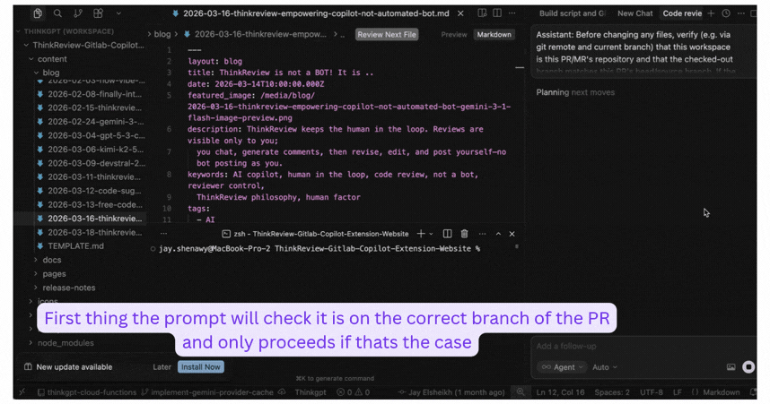The width and height of the screenshot is (770, 404).
Task: Open terminal panel more actions ellipsis
Action: pos(482,234)
